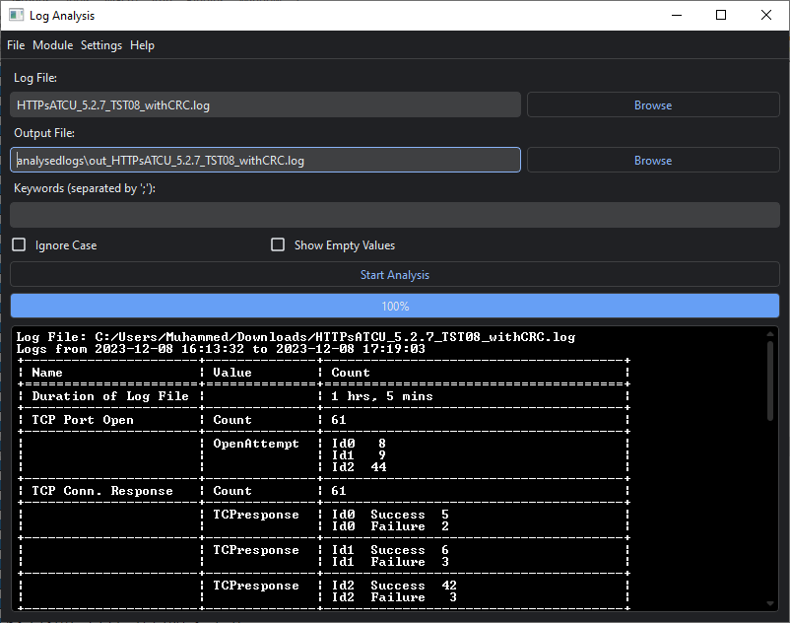
Task: Click 'Id2 Success 42' entry
Action: click(x=394, y=586)
